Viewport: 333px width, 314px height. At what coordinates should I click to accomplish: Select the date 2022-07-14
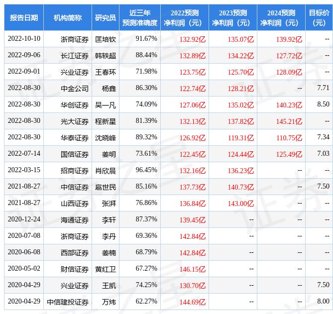[x=24, y=153]
